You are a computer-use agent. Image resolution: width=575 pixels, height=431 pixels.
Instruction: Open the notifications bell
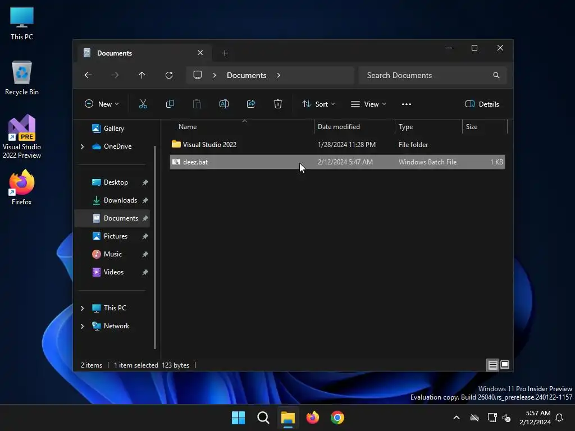pyautogui.click(x=559, y=418)
